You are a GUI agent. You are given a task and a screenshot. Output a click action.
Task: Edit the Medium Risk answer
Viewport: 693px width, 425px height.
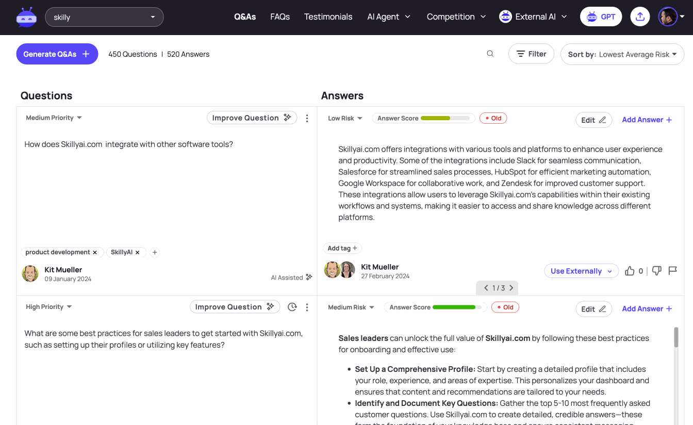(593, 309)
